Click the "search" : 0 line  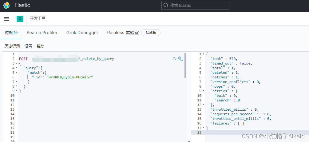point(227,100)
